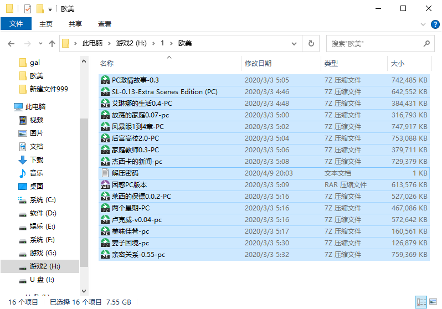Go up one folder level
The image size is (442, 309).
tap(52, 44)
